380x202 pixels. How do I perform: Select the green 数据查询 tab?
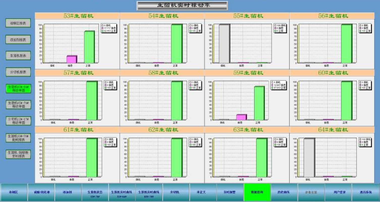pyautogui.click(x=257, y=192)
